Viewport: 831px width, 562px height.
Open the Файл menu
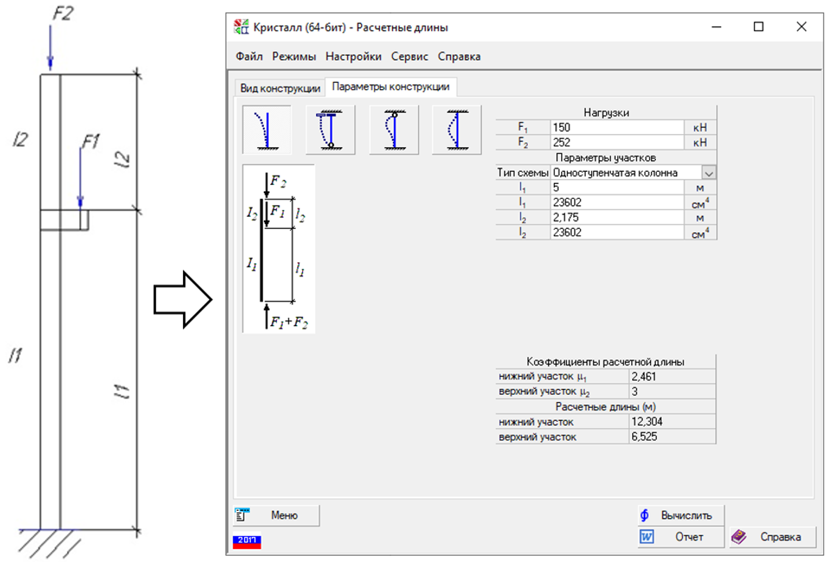[249, 57]
